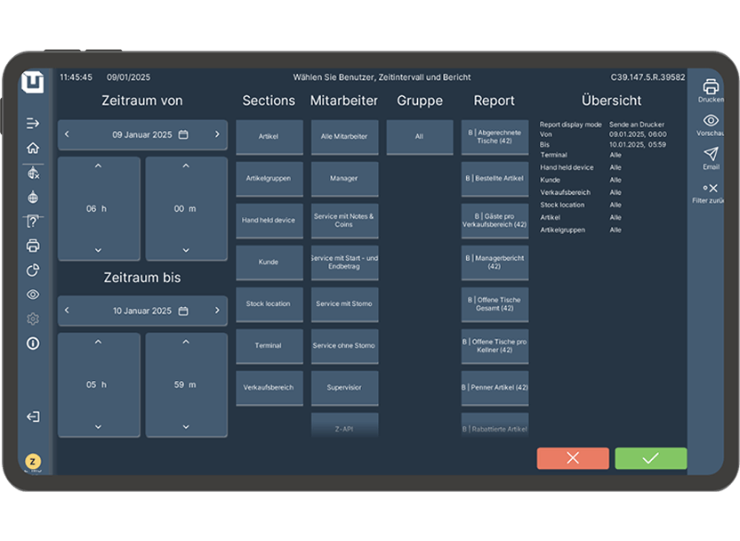Select the Managerbericht (42) report
The height and width of the screenshot is (541, 740).
point(495,262)
